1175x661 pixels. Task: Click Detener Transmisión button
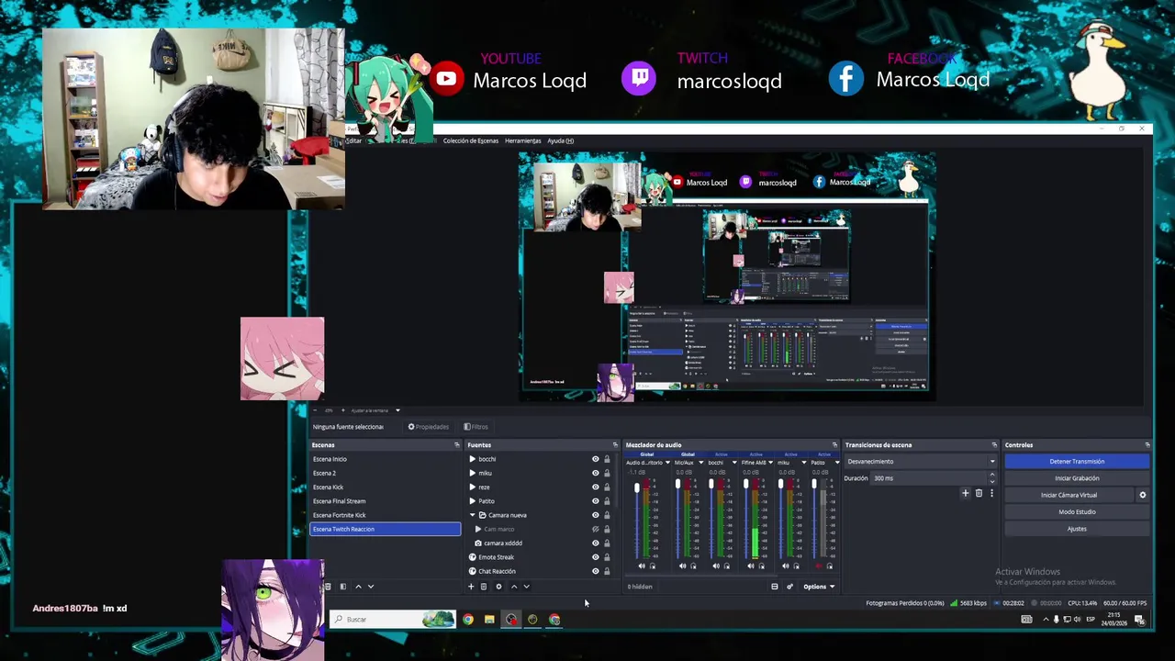pyautogui.click(x=1077, y=462)
